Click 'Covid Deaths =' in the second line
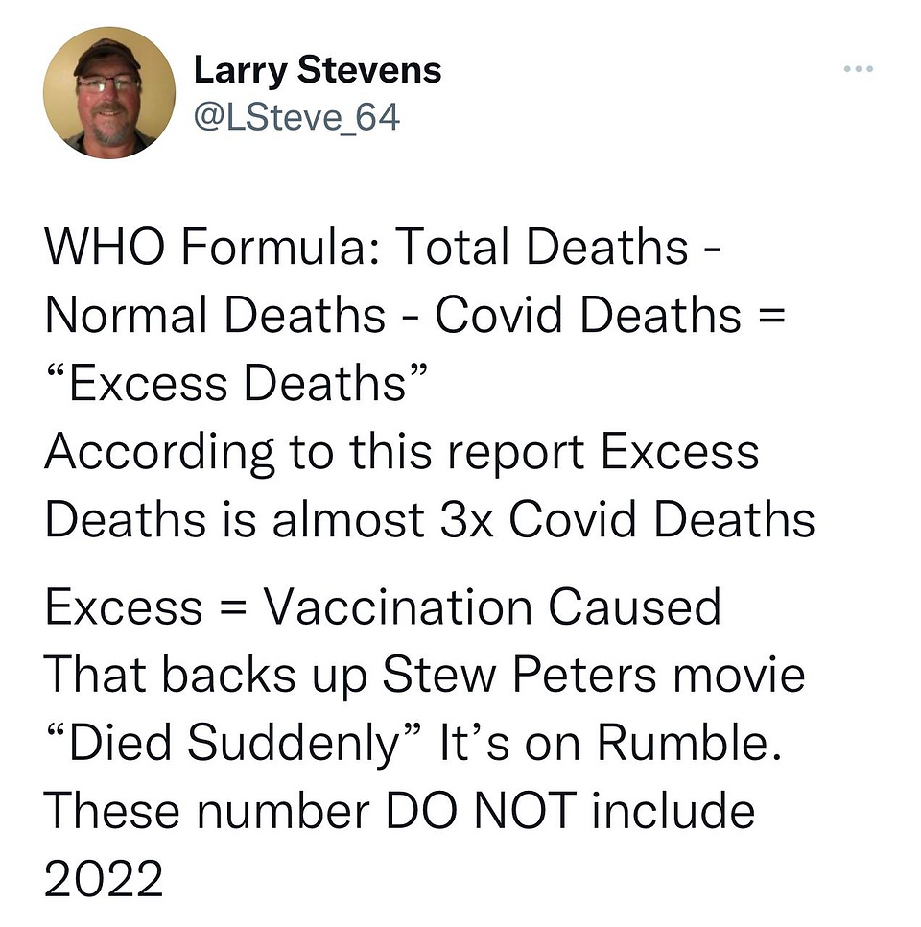This screenshot has width=921, height=927. 611,315
